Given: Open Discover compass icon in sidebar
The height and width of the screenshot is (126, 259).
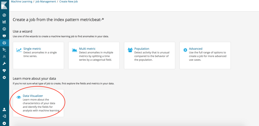Looking at the screenshot, I should pyautogui.click(x=5, y=15).
